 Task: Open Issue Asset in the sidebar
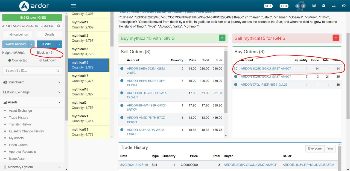pos(17,159)
